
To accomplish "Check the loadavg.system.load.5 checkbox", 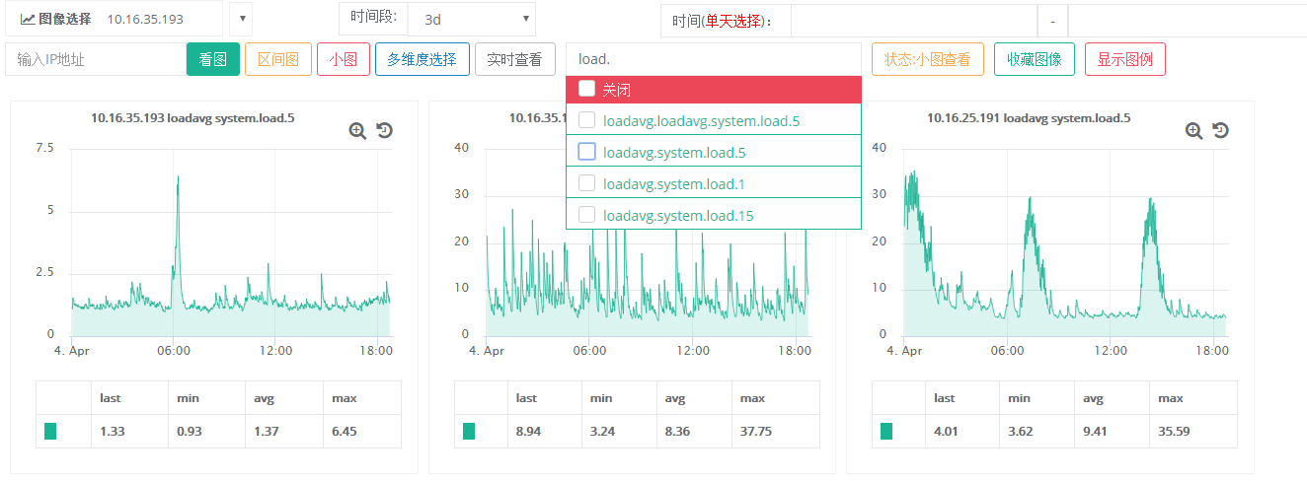I will [x=586, y=152].
